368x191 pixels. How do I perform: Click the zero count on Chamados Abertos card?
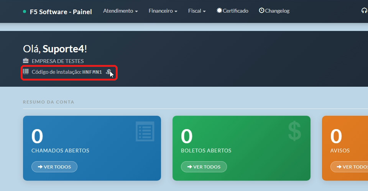37,136
